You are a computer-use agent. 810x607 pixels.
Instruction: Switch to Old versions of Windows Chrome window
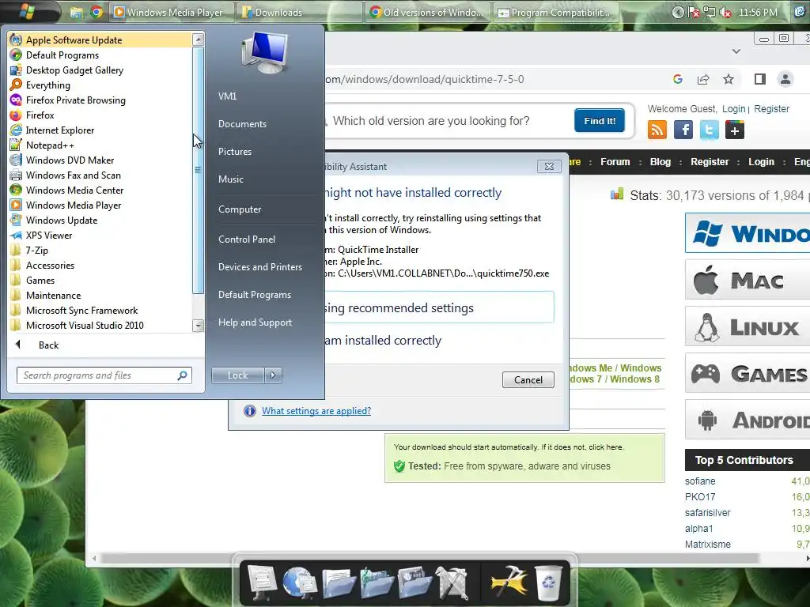click(x=427, y=12)
